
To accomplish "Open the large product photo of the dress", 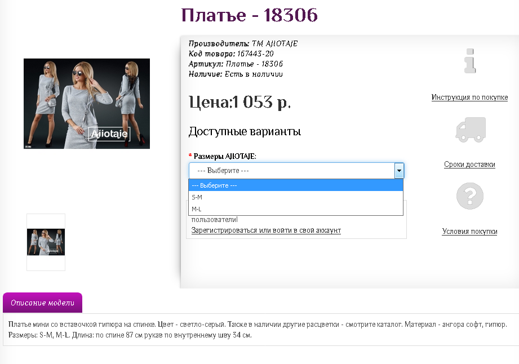I will coord(87,104).
